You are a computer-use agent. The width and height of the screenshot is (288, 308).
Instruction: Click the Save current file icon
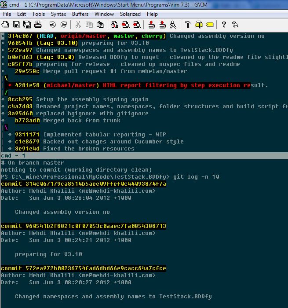tap(16, 25)
